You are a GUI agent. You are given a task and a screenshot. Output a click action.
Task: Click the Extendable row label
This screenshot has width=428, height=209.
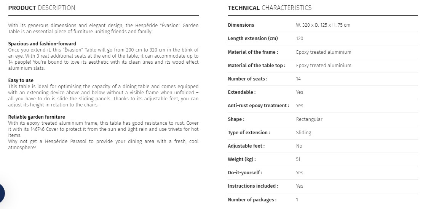point(241,92)
